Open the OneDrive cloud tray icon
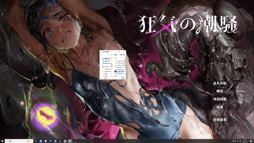Screen dimensions: 254x143 coord(233,141)
